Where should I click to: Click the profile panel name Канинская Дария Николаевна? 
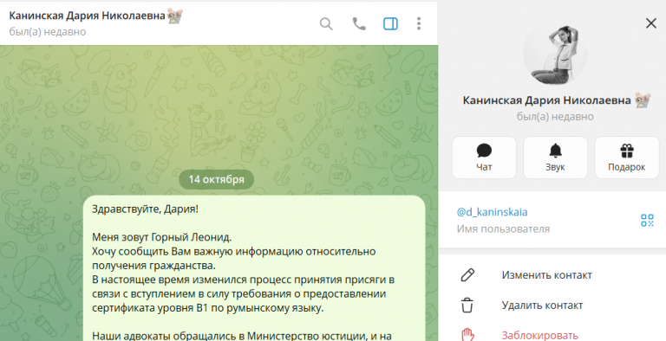546,100
